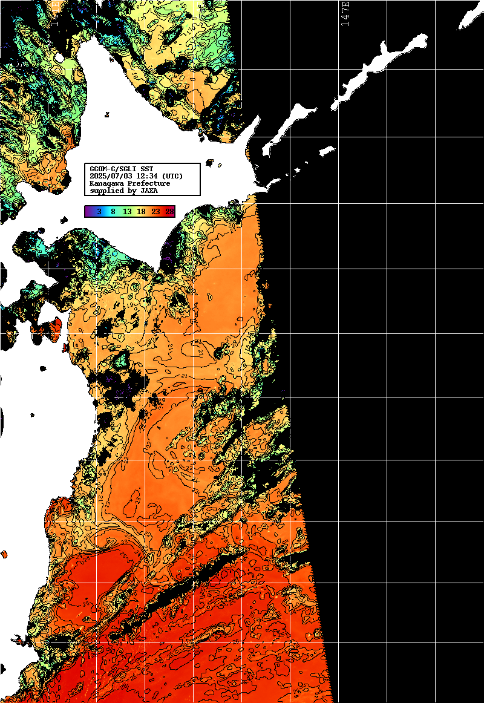Pick the 23 degree value on color scale
The height and width of the screenshot is (703, 484).
pos(155,212)
